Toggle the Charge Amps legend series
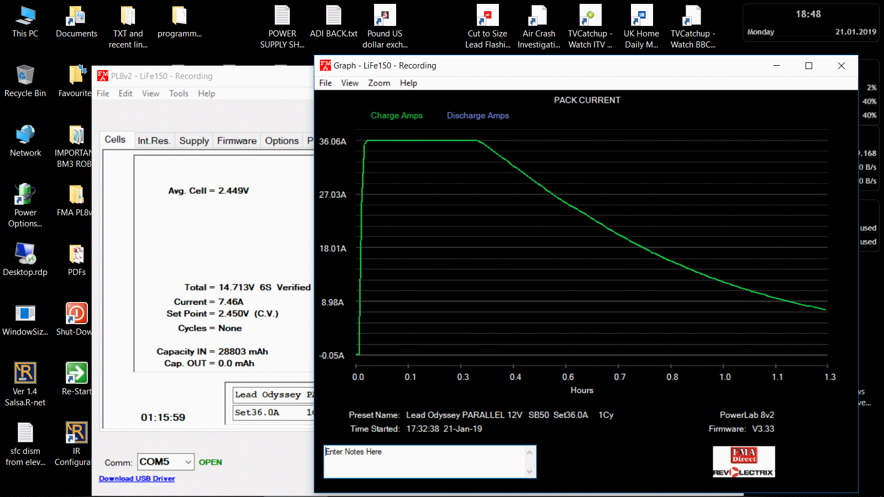 point(396,115)
